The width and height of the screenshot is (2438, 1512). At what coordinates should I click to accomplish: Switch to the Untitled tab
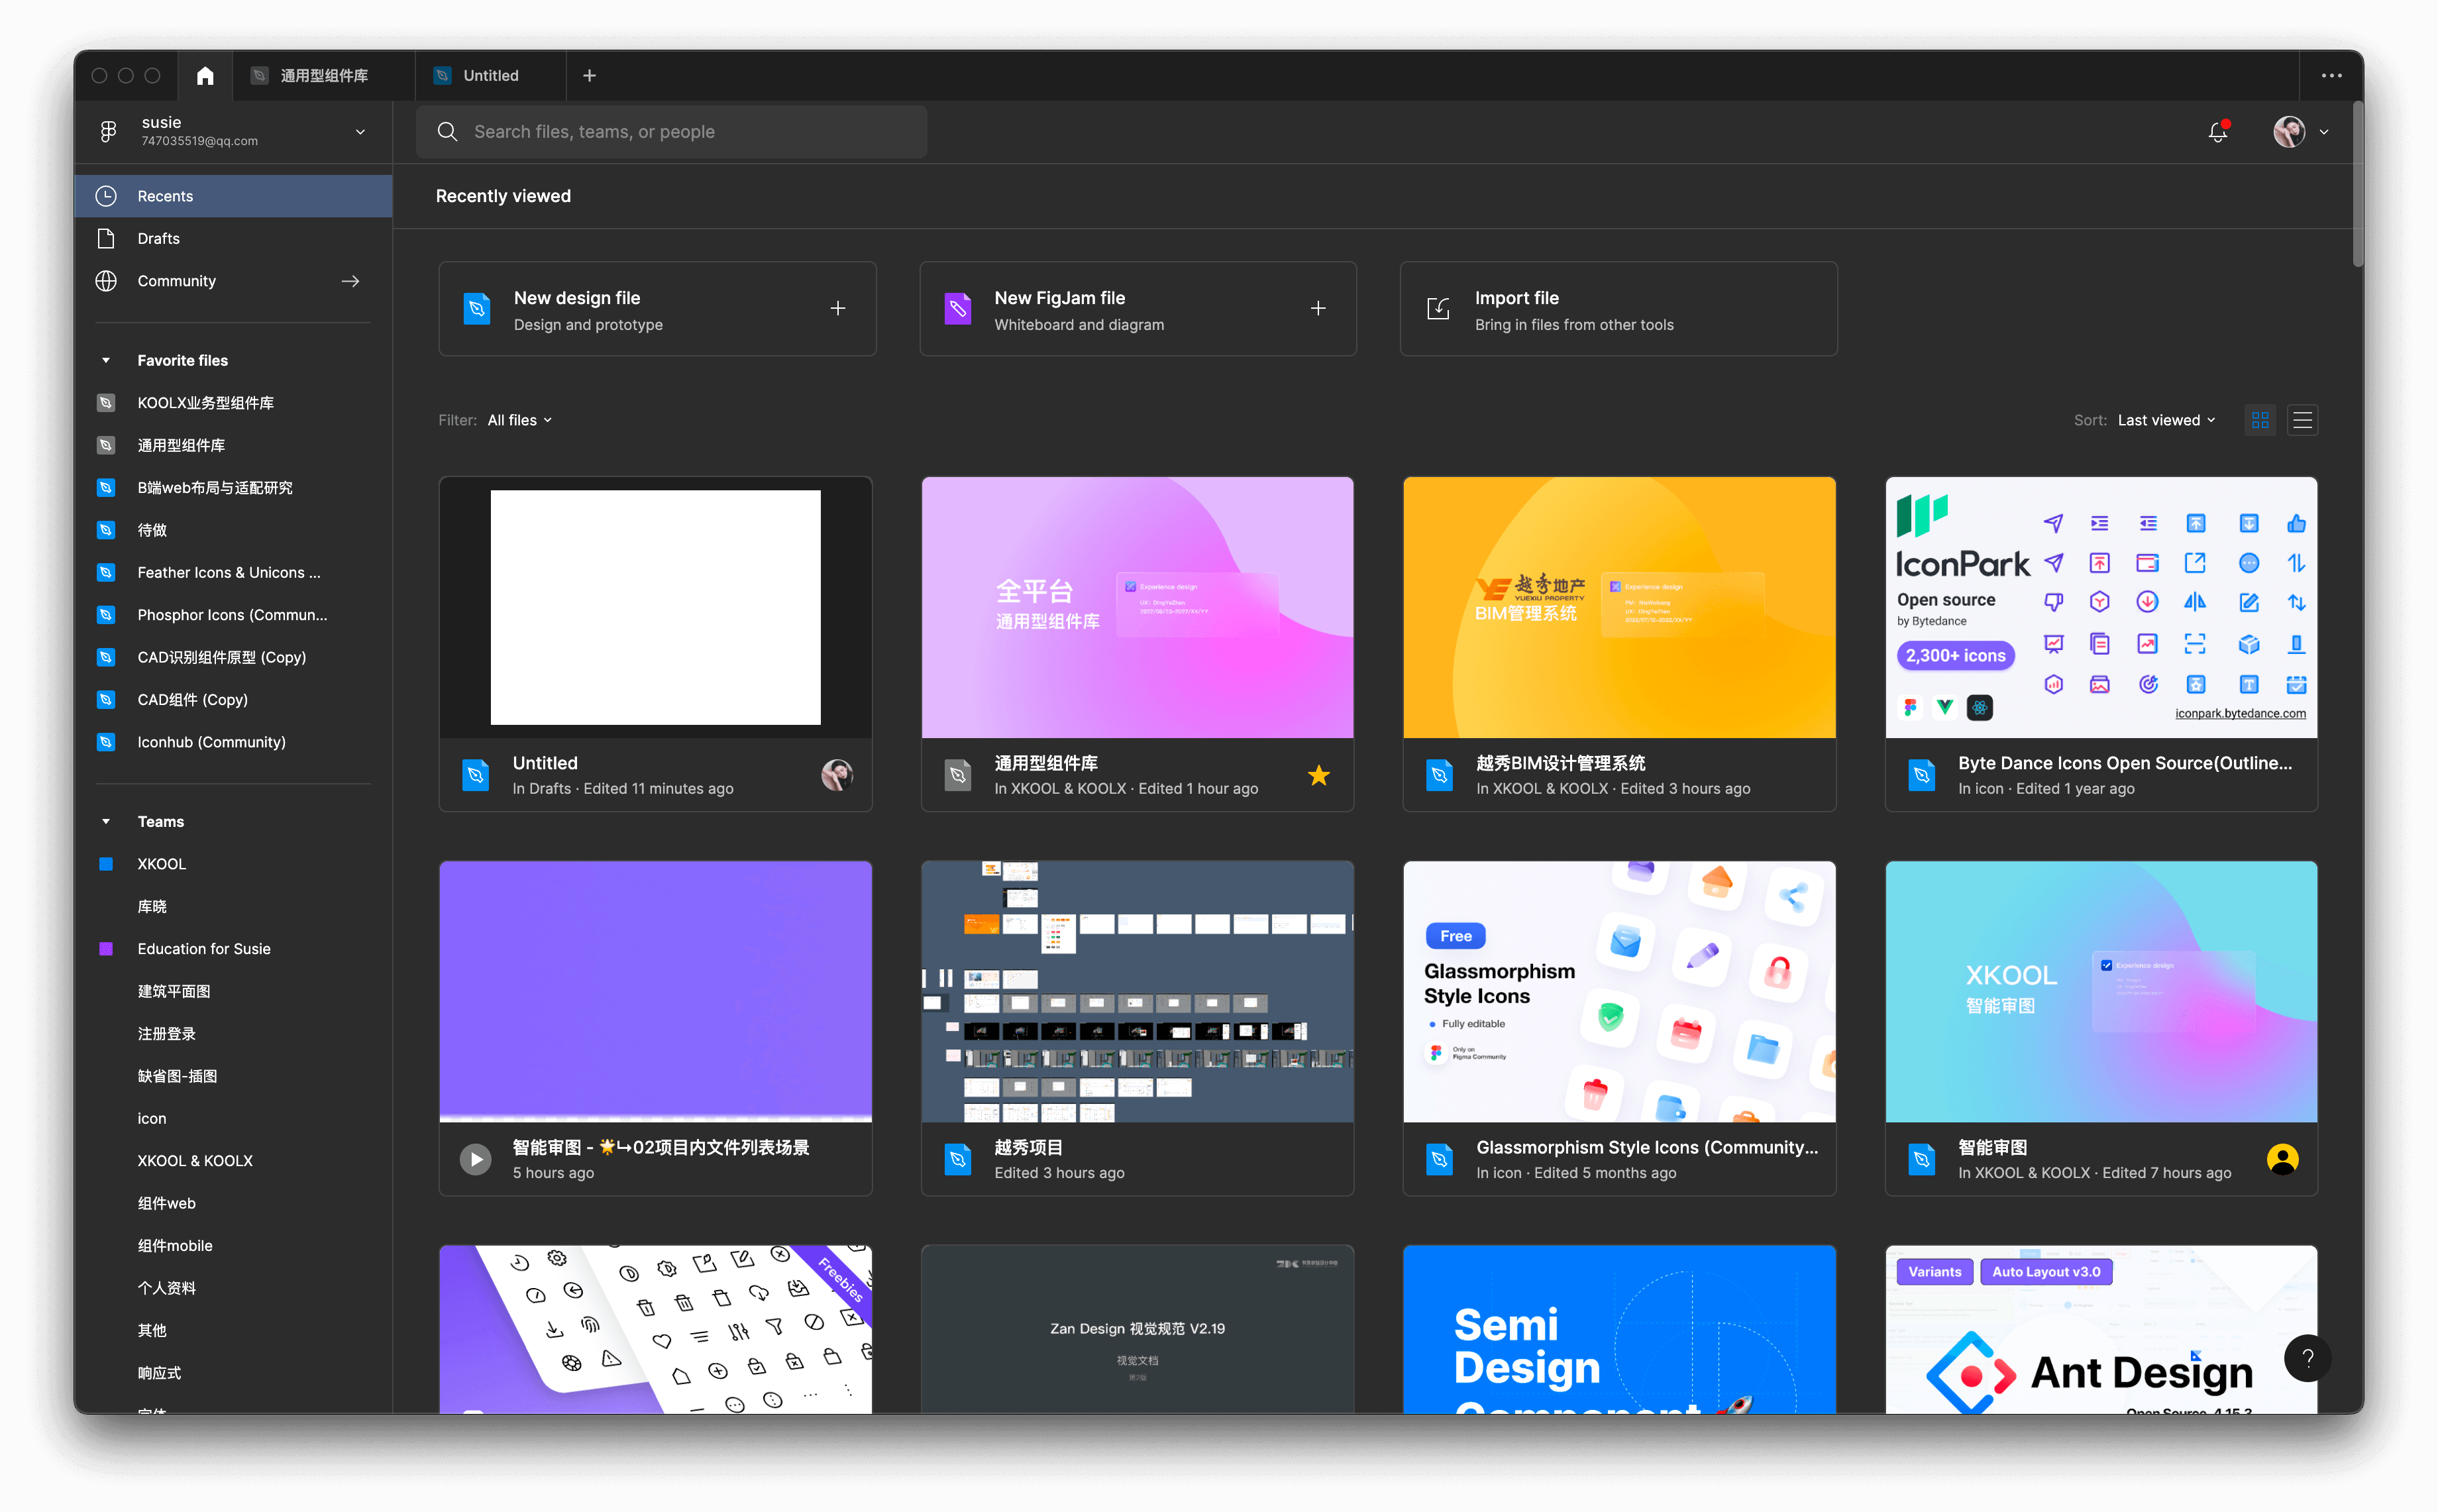[490, 76]
